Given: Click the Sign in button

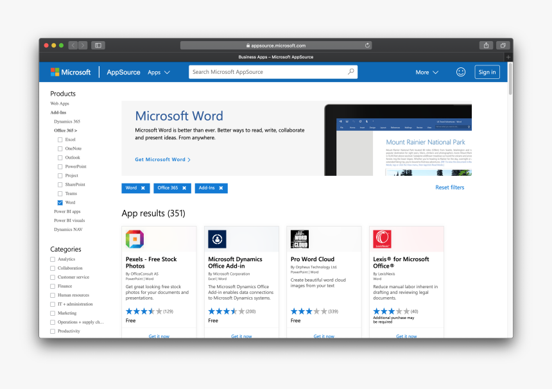Looking at the screenshot, I should (487, 72).
